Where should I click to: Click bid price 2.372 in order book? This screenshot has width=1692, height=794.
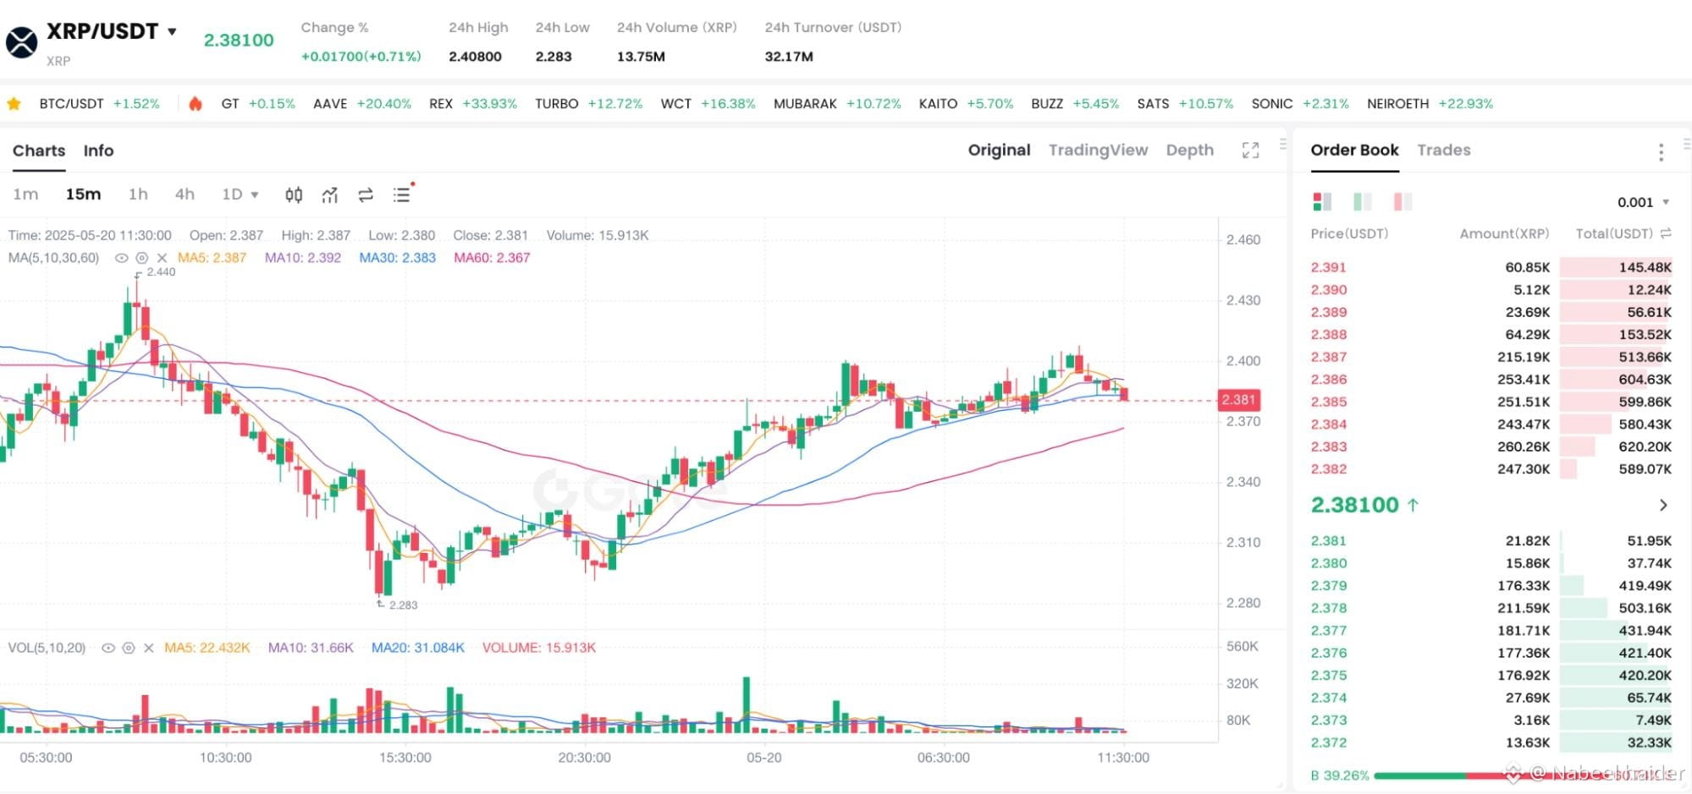[x=1328, y=742]
